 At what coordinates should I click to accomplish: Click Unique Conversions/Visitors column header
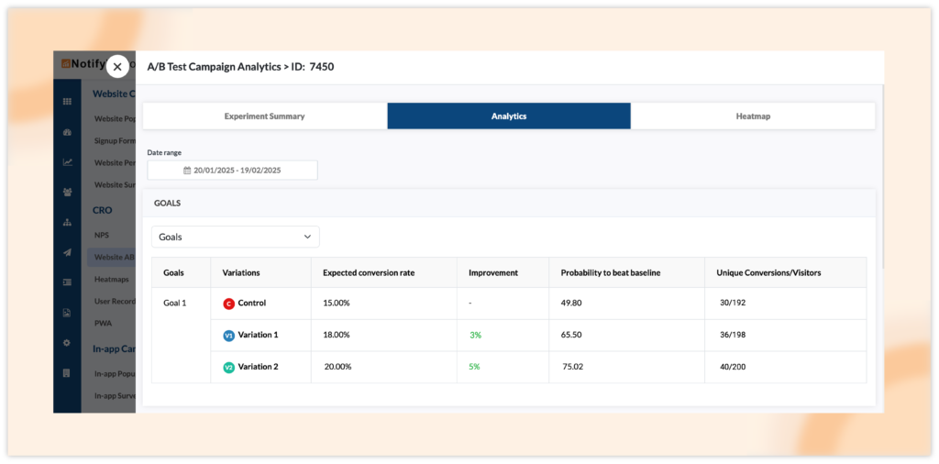click(768, 272)
